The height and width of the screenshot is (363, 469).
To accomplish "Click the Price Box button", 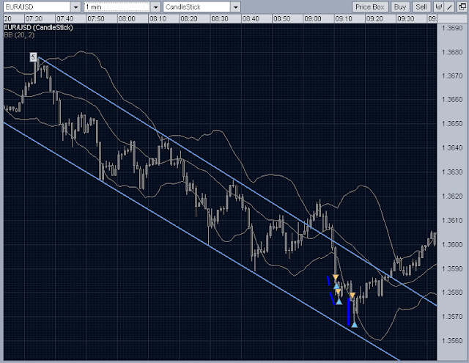I will [370, 7].
